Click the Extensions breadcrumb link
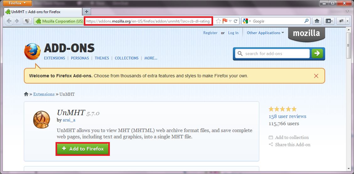 pos(44,94)
